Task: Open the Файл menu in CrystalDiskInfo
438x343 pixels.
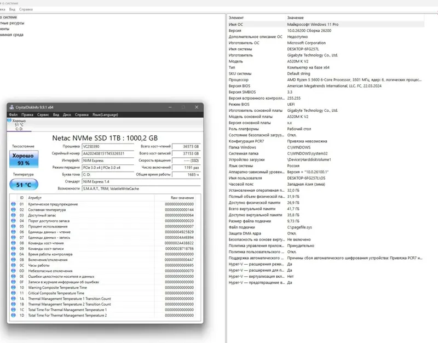Action: [13, 115]
